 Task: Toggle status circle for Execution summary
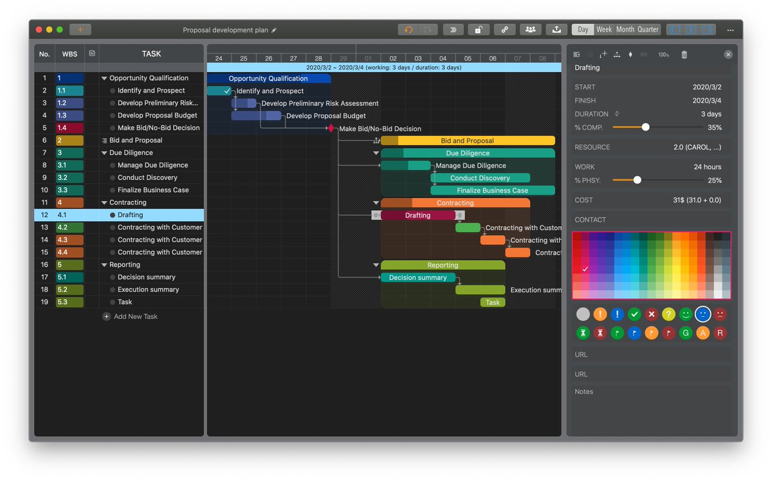113,290
